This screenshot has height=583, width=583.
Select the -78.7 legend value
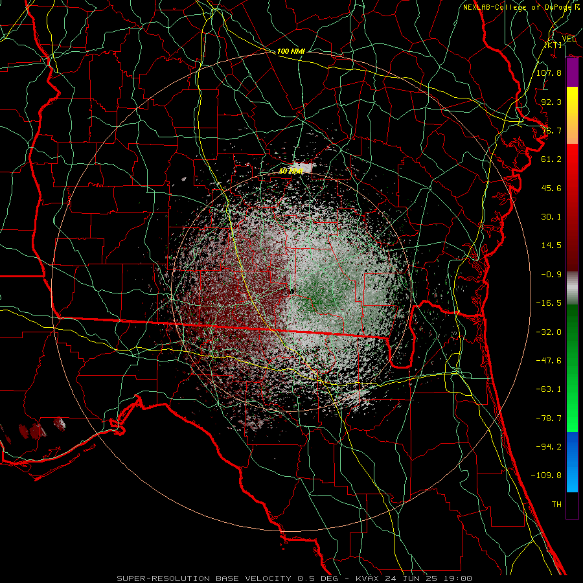[x=549, y=418]
